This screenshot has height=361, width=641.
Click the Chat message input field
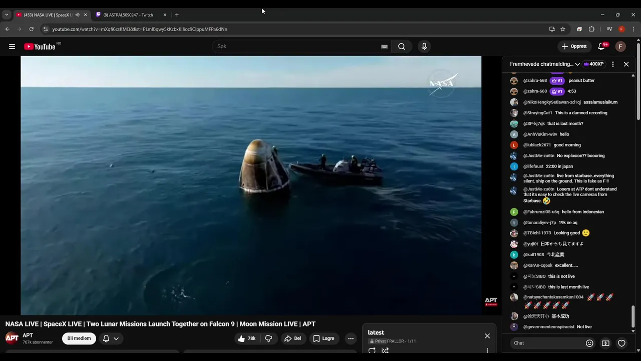[547, 343]
